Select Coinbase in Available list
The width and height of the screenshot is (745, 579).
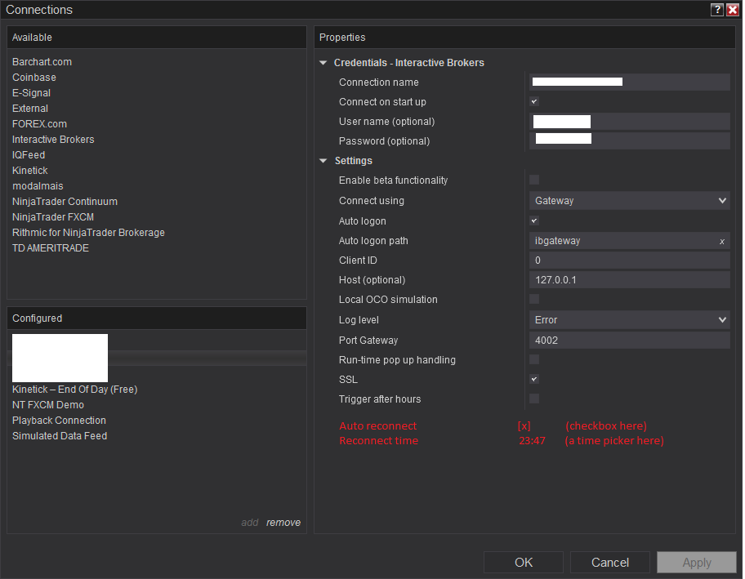[x=34, y=78]
